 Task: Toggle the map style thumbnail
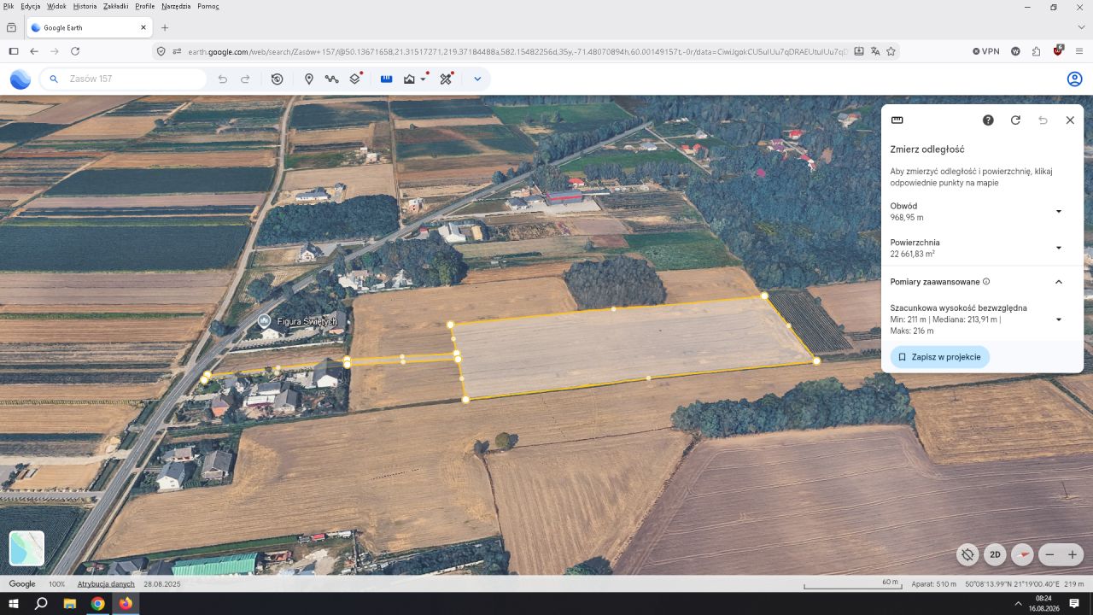26,548
